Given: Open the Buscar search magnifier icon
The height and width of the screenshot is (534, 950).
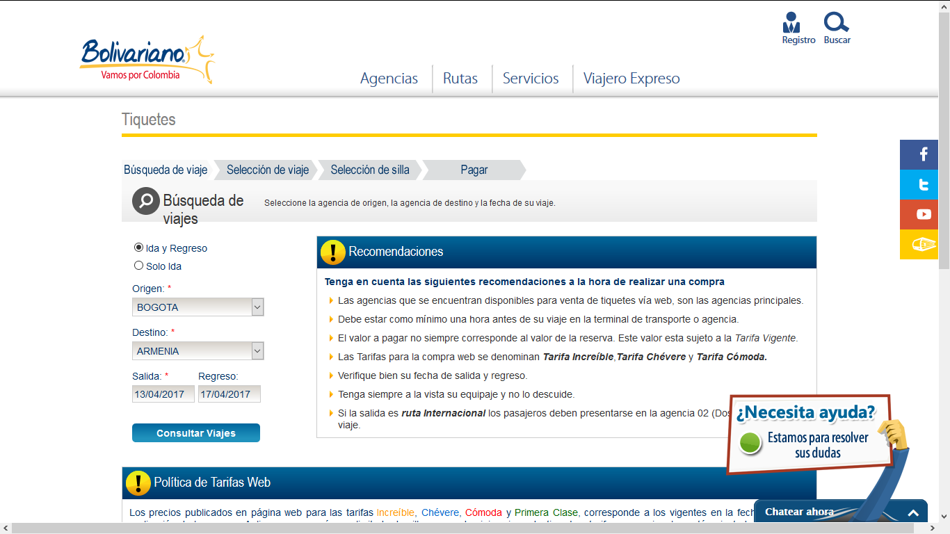Looking at the screenshot, I should click(836, 23).
